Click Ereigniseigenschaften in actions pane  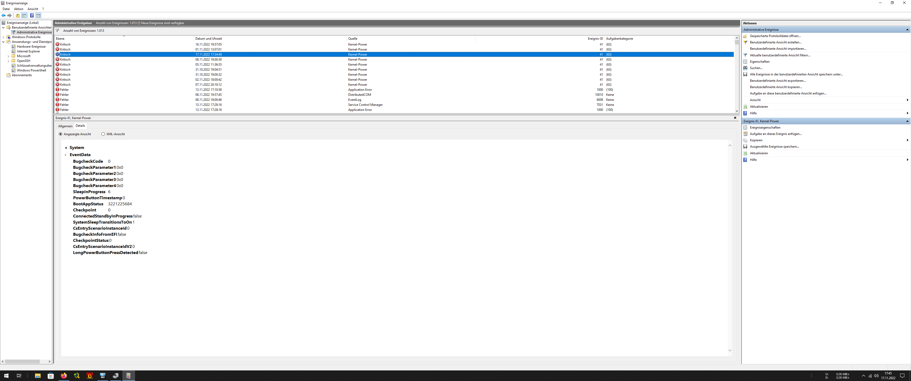pyautogui.click(x=765, y=128)
